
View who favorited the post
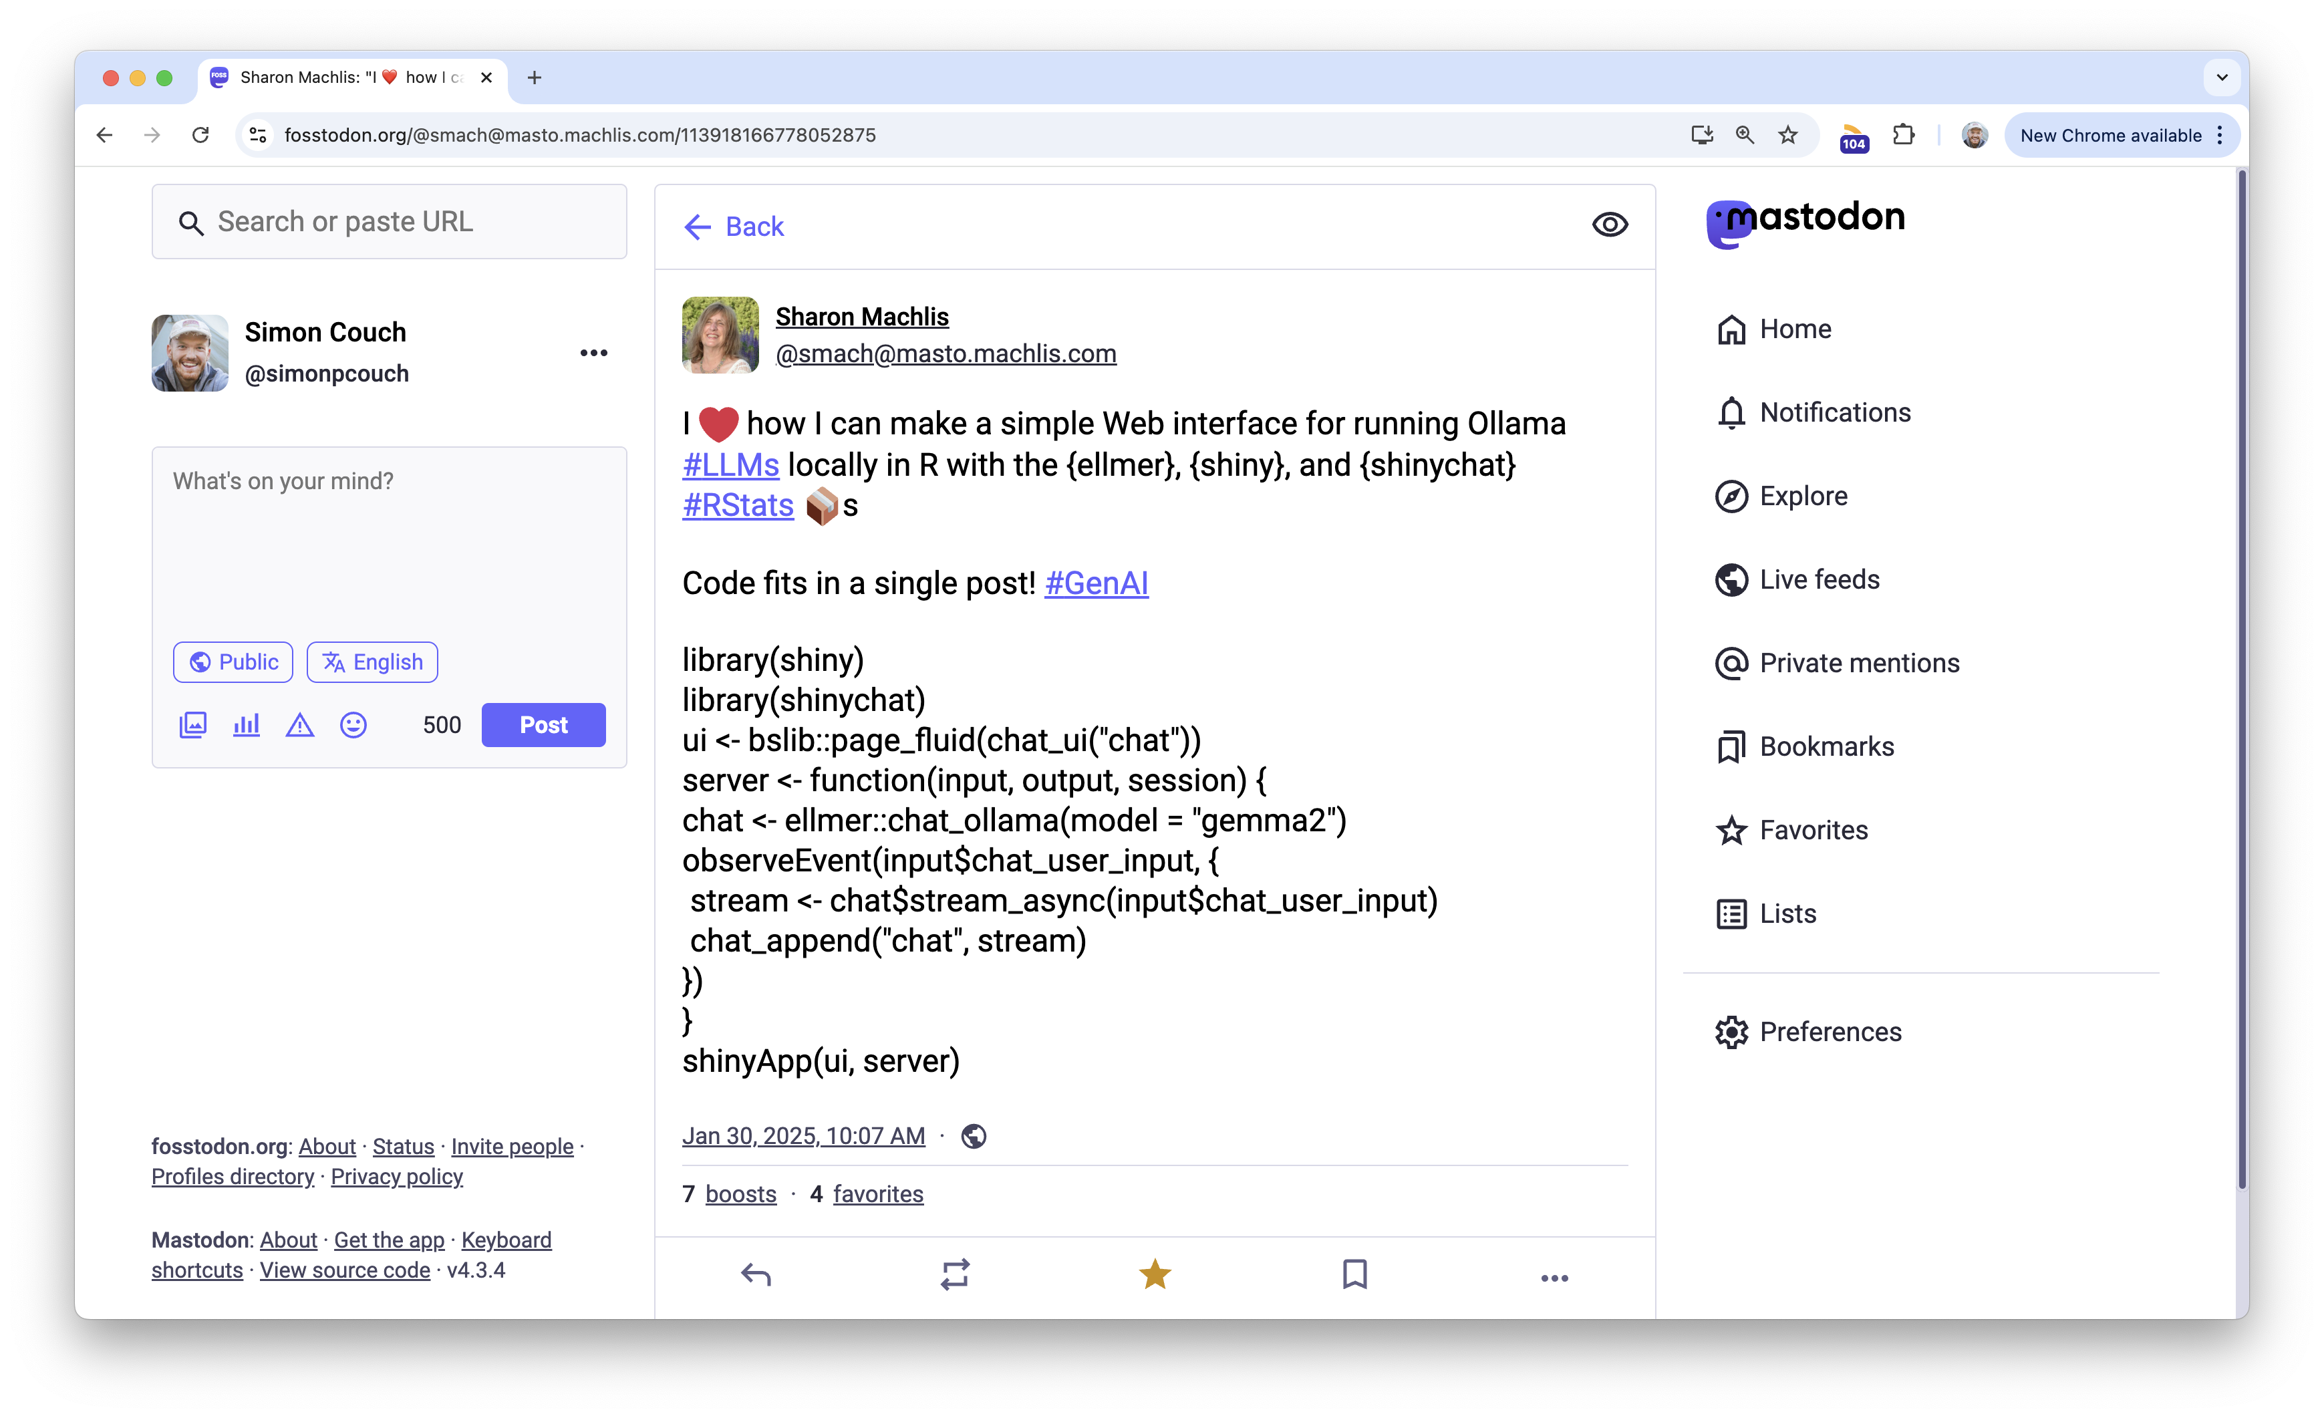click(877, 1193)
